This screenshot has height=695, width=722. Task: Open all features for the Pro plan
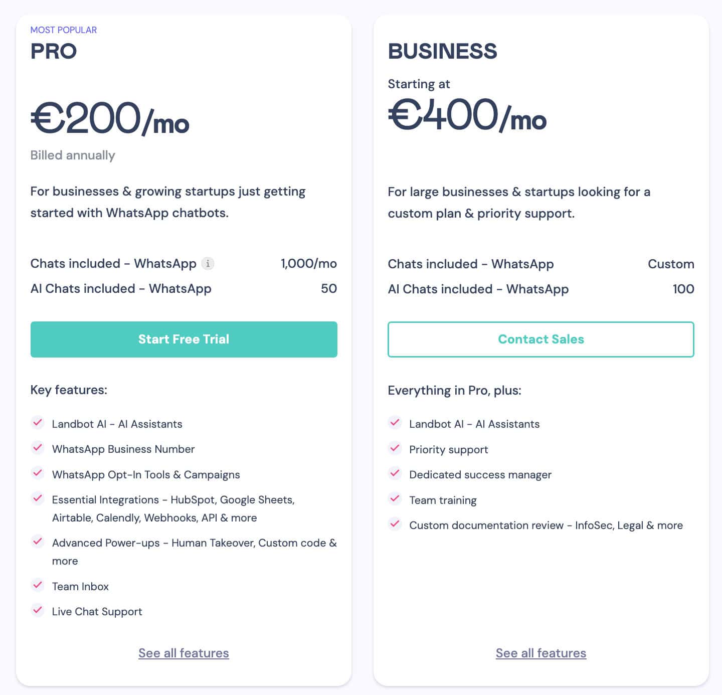184,653
